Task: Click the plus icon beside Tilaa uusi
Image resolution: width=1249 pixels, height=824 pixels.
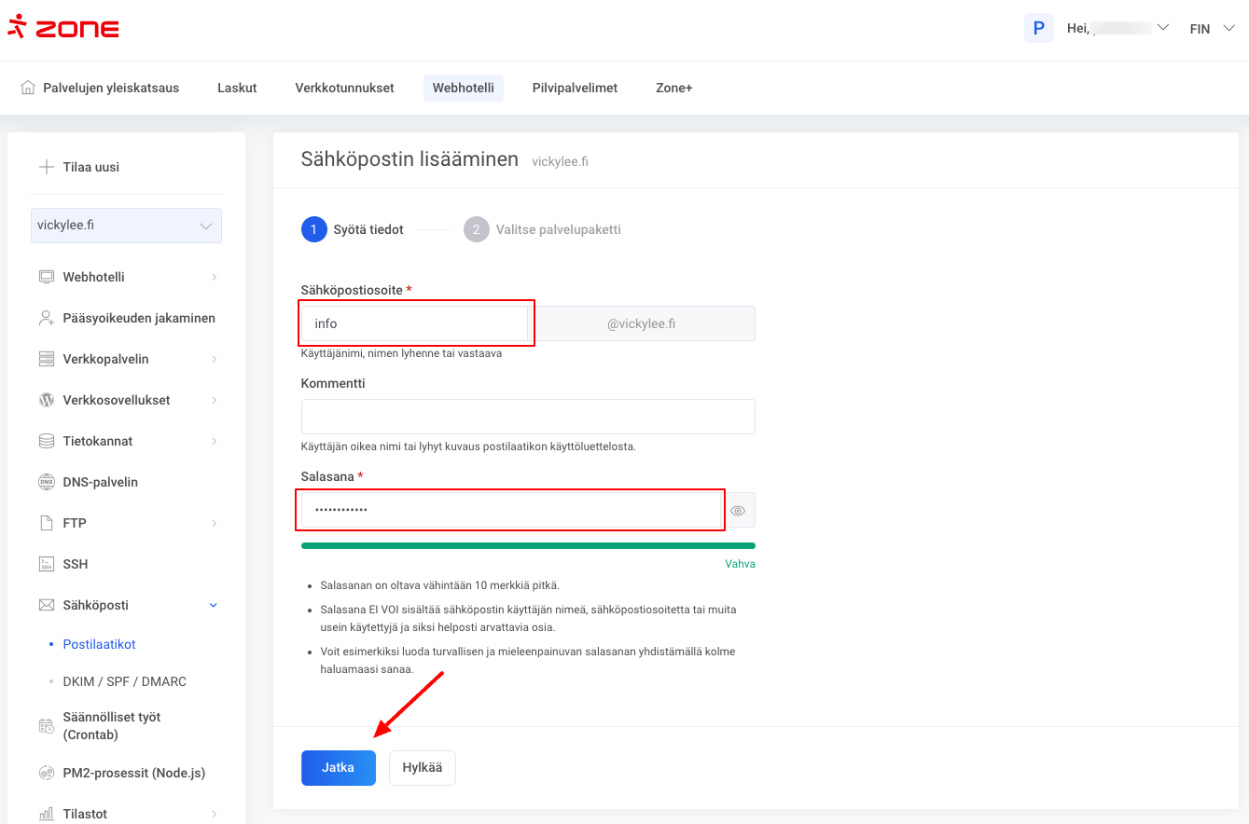Action: tap(46, 167)
